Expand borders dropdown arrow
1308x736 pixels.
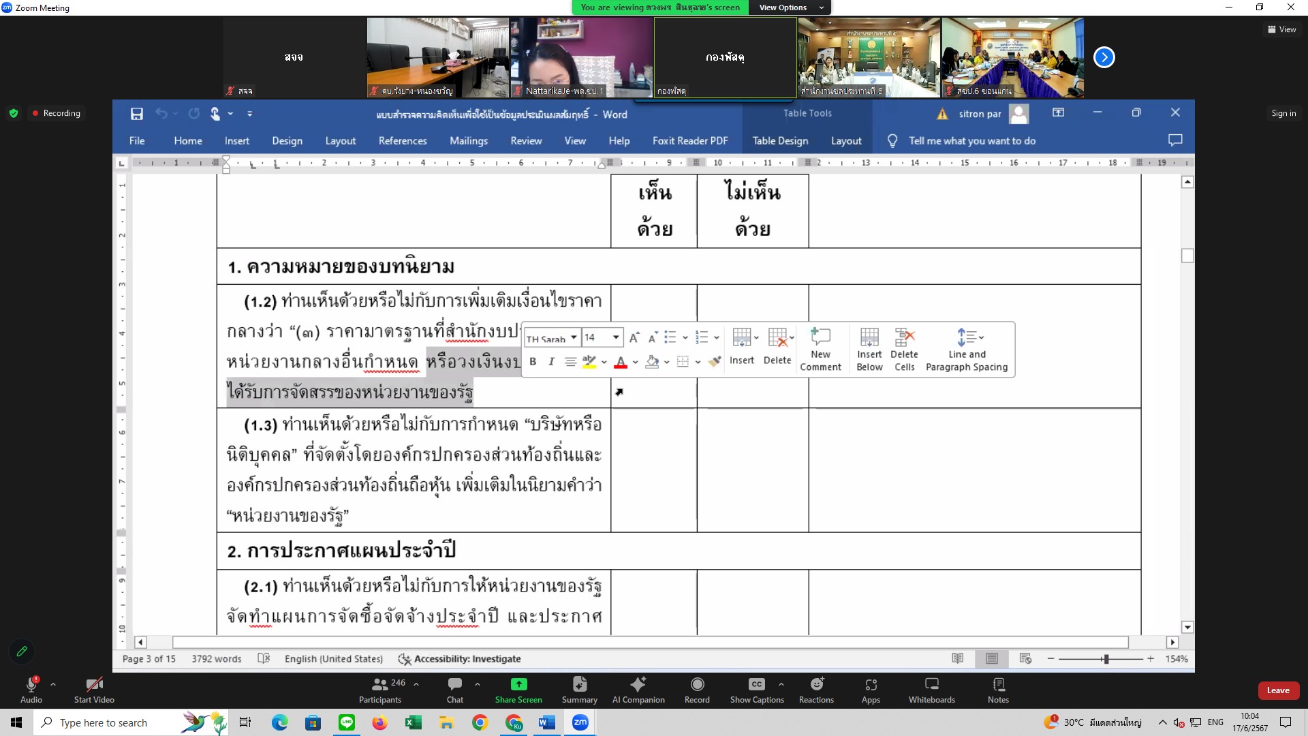(x=698, y=362)
